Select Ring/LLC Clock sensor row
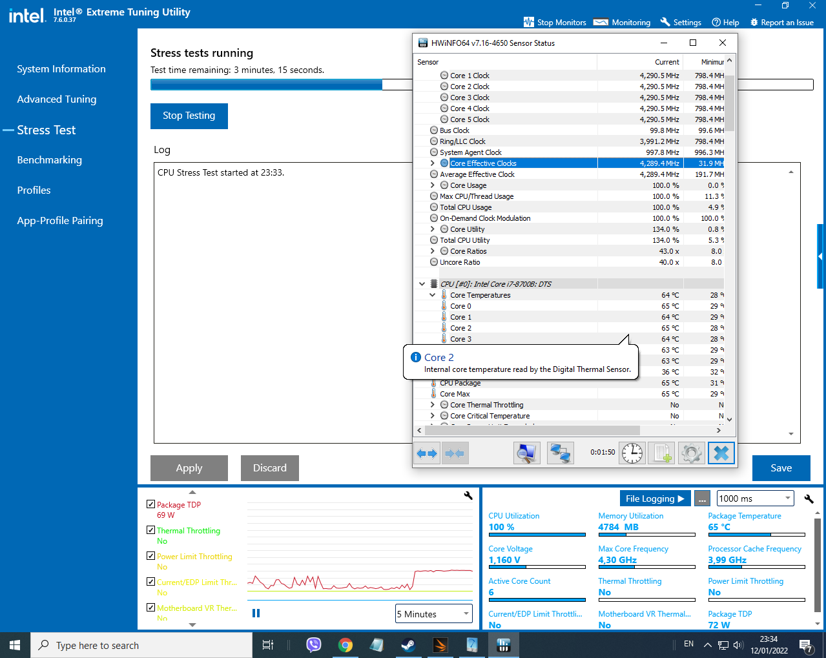 [568, 141]
